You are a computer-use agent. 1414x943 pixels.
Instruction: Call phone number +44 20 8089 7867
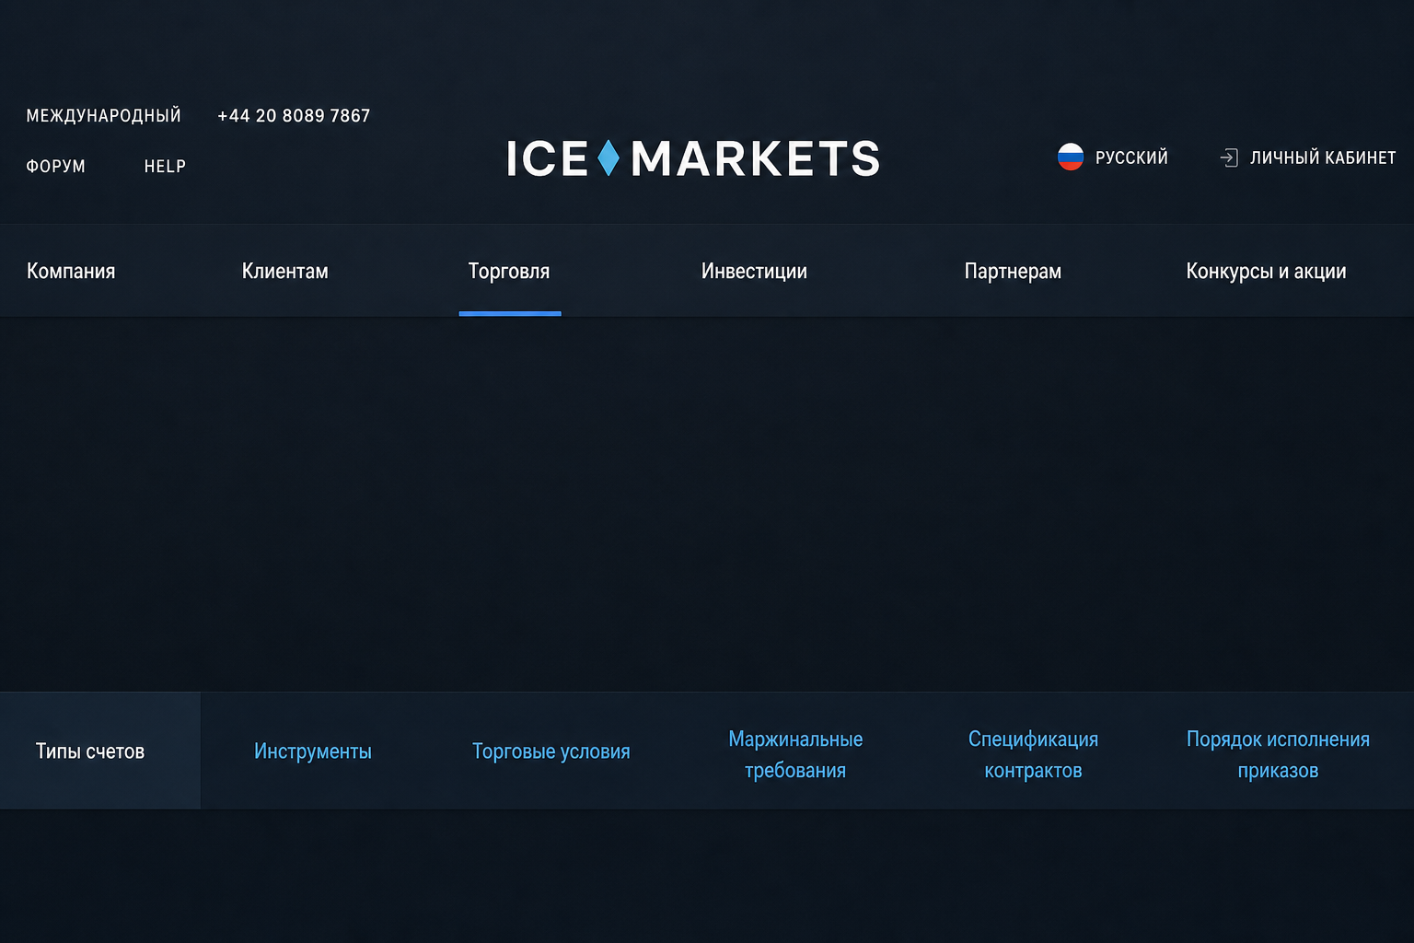294,116
